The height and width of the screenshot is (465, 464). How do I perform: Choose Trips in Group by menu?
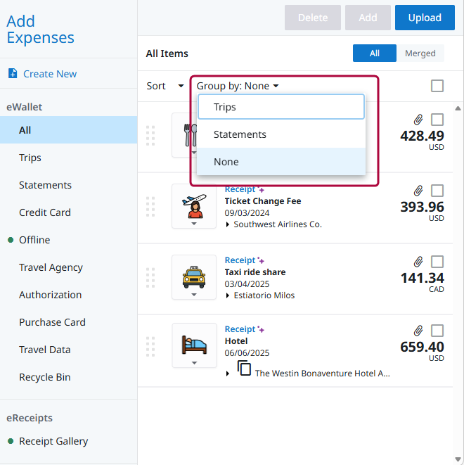(x=281, y=107)
